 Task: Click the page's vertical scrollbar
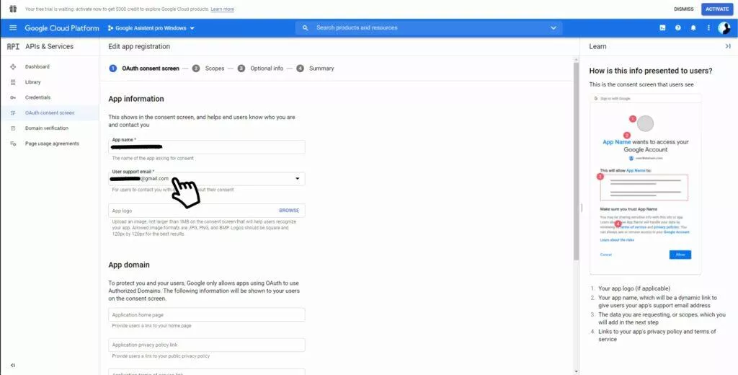click(x=576, y=160)
